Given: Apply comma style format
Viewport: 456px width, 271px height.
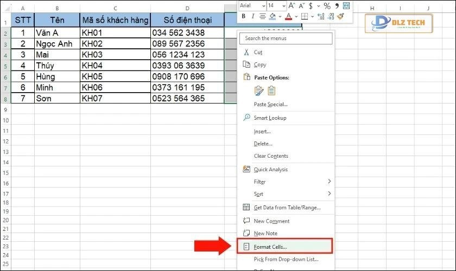Looking at the screenshot, I should (337, 5).
